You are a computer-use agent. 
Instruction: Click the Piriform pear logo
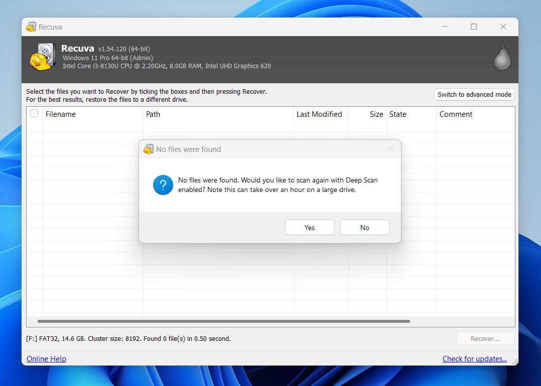click(502, 58)
